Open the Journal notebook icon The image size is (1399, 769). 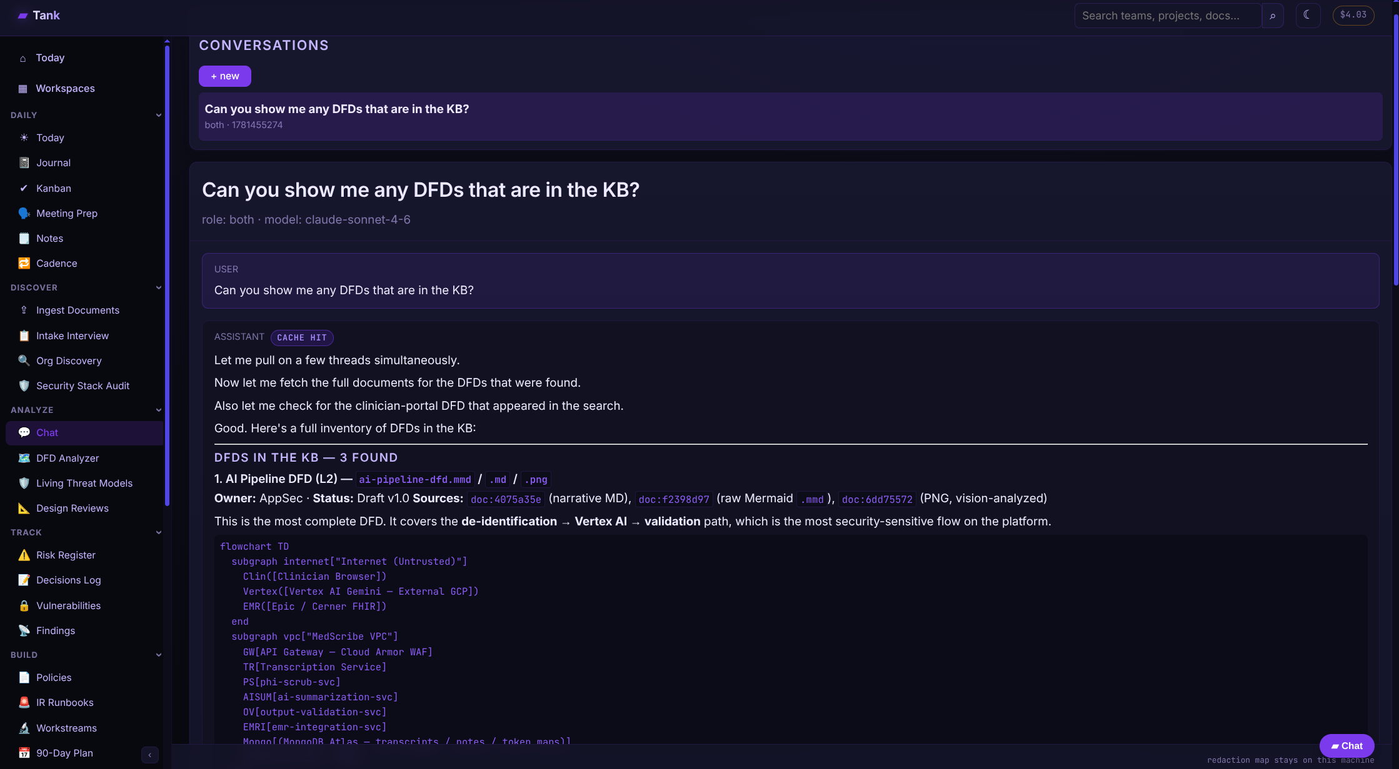24,162
